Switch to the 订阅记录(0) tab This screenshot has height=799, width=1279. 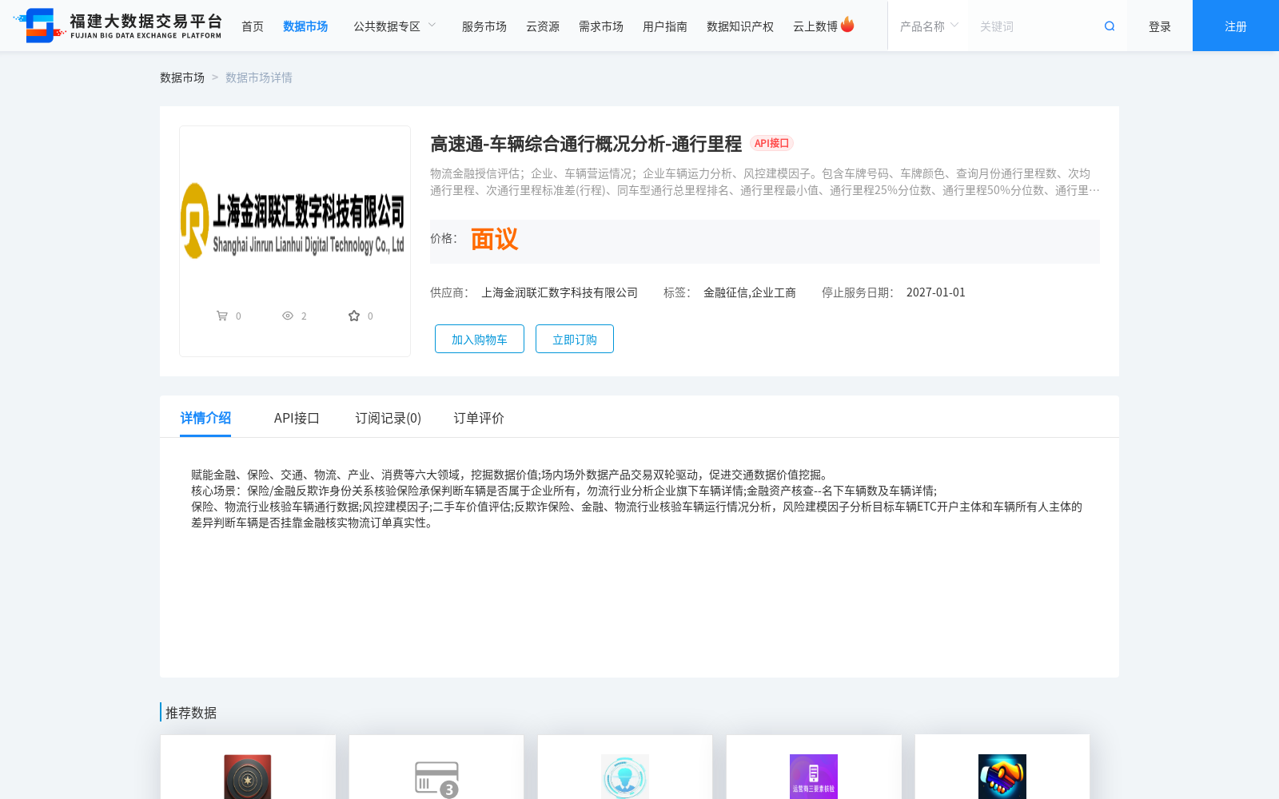click(x=388, y=418)
